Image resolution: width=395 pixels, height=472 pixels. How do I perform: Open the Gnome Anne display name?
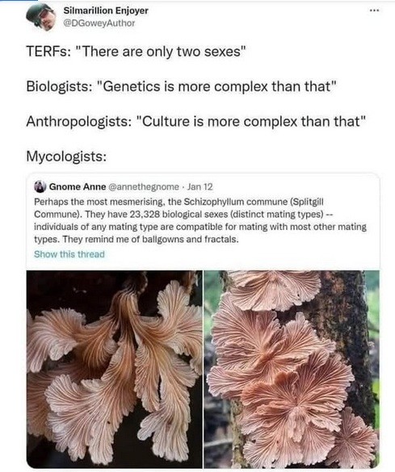click(x=78, y=187)
